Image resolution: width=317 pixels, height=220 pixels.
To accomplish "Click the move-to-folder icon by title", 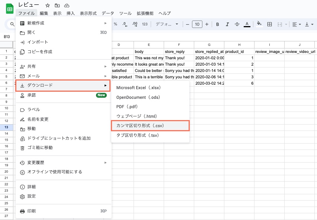I will pos(57,5).
